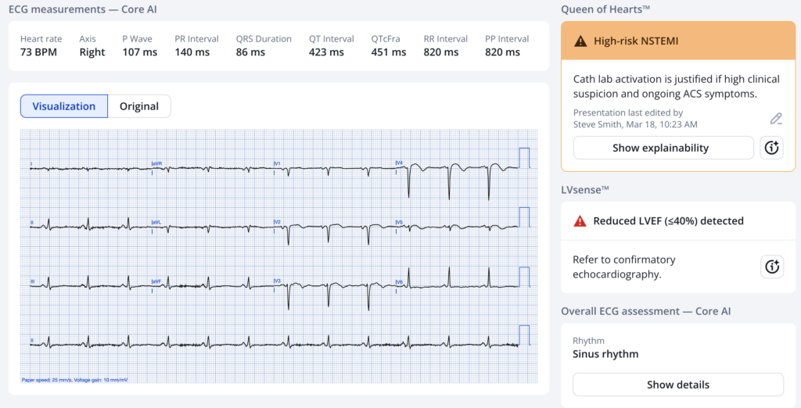The image size is (801, 408).
Task: Open Show details under Sinus rhythm
Action: tap(677, 385)
